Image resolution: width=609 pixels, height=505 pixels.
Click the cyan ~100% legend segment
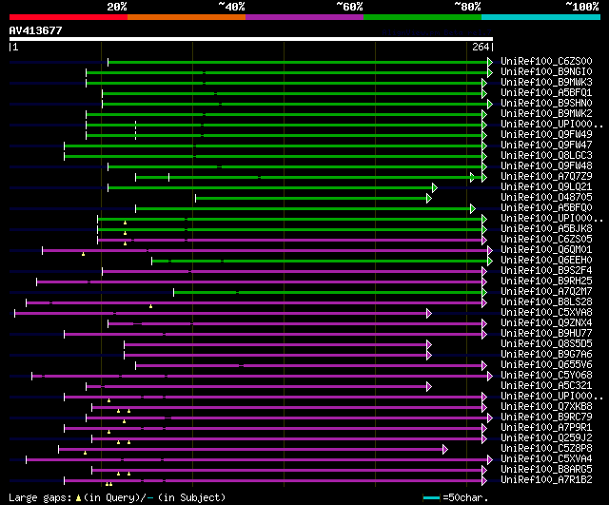point(541,17)
